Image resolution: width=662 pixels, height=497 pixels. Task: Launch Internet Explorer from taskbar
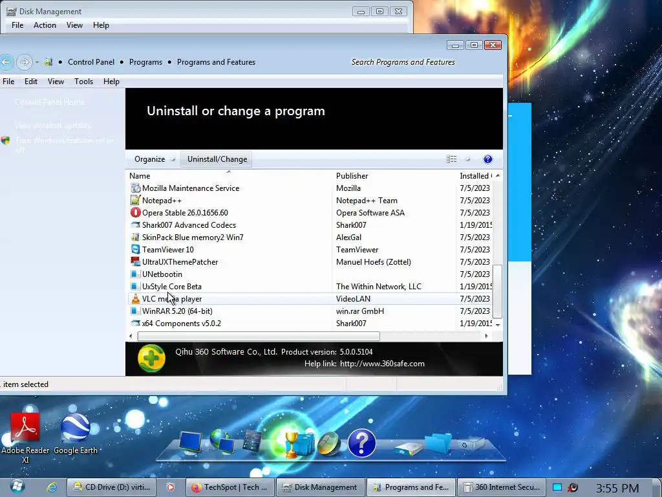point(52,487)
